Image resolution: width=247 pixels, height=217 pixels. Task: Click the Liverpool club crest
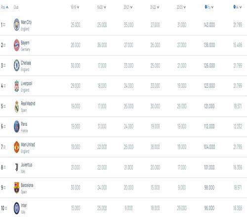coord(17,86)
